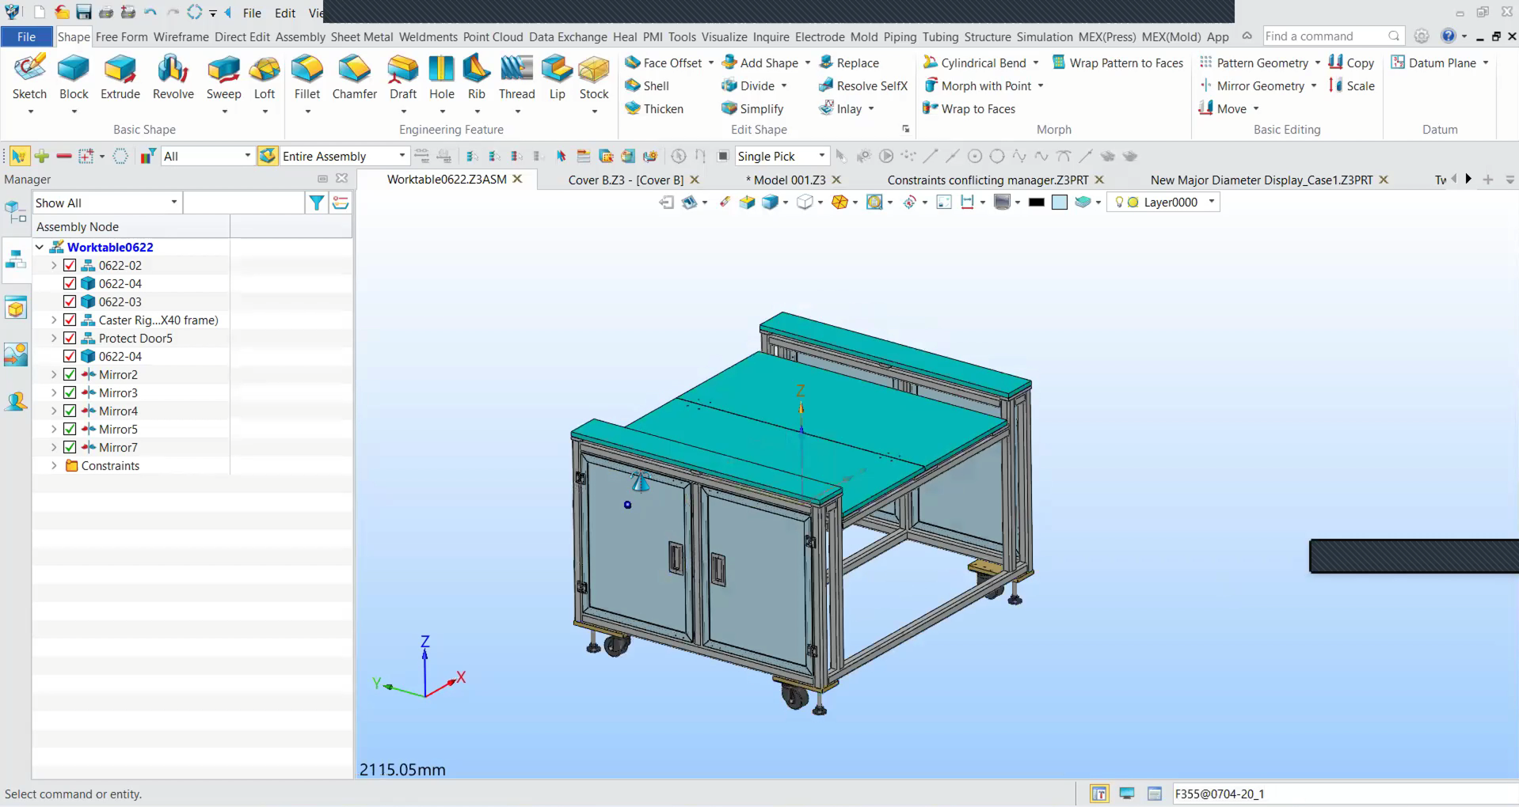Choose the Chamfer tool
This screenshot has width=1519, height=807.
click(354, 71)
